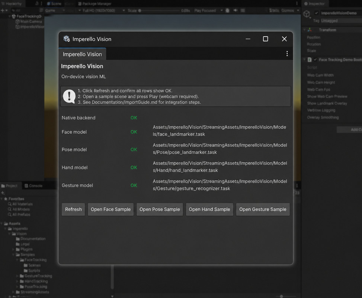
Task: Toggle the mute audio speaker icon
Action: coord(235,10)
